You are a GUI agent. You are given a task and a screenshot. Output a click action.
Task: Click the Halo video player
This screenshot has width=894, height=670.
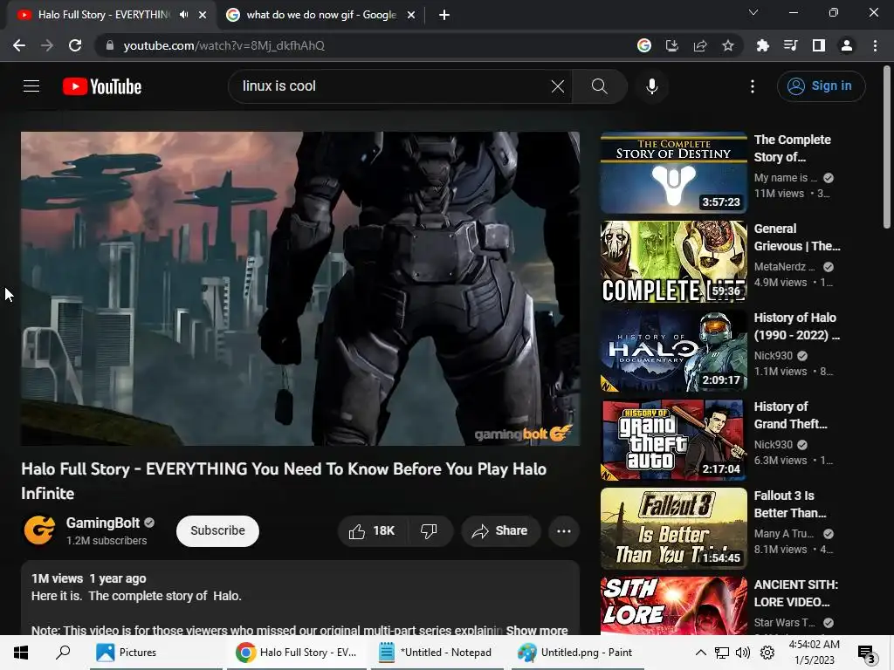tap(300, 288)
